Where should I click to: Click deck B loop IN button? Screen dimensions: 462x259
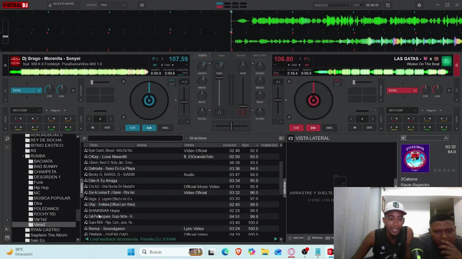pyautogui.click(x=354, y=128)
